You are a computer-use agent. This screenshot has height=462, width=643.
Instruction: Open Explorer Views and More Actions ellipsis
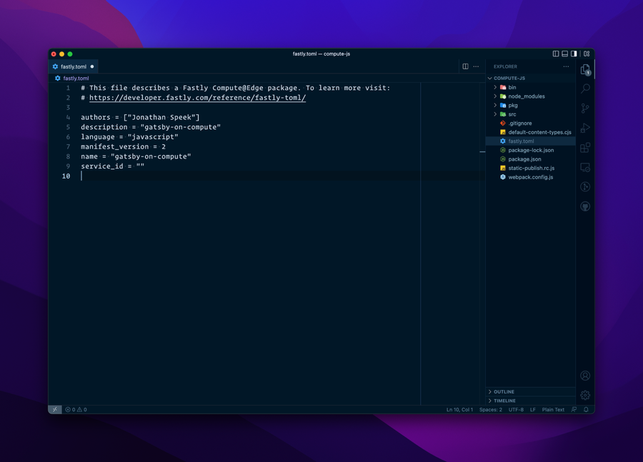click(x=566, y=66)
